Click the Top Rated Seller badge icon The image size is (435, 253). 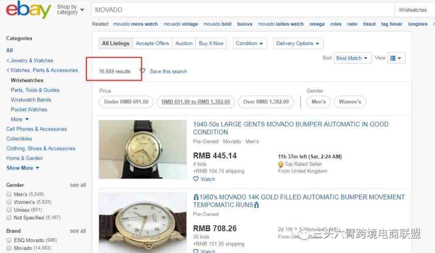tap(281, 164)
